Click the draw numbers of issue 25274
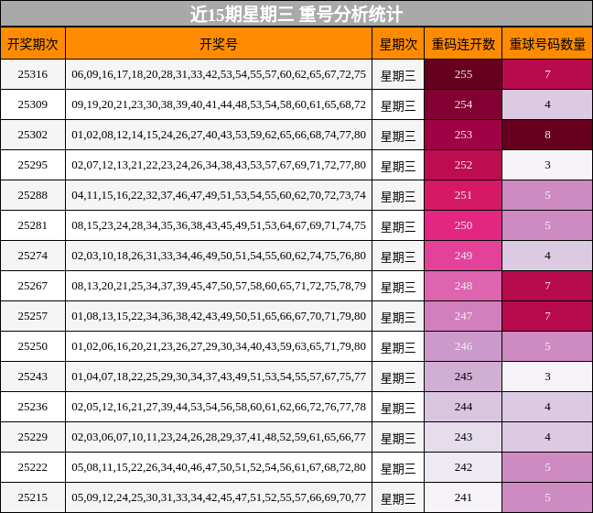This screenshot has height=513, width=593. pos(219,256)
